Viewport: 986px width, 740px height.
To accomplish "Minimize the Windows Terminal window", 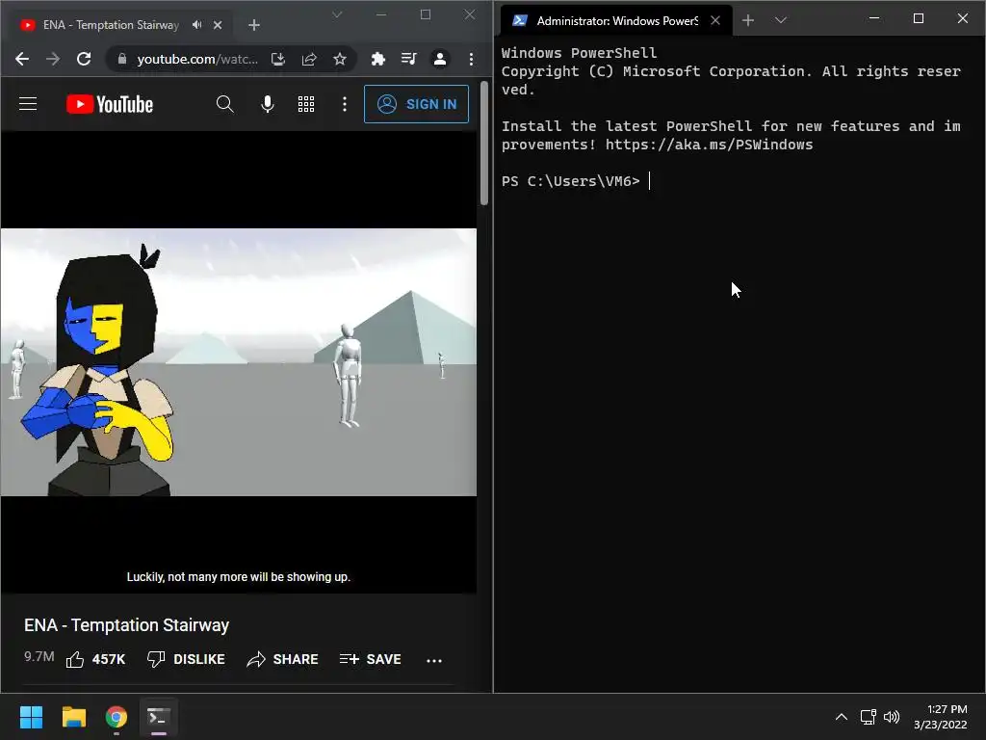I will click(874, 18).
